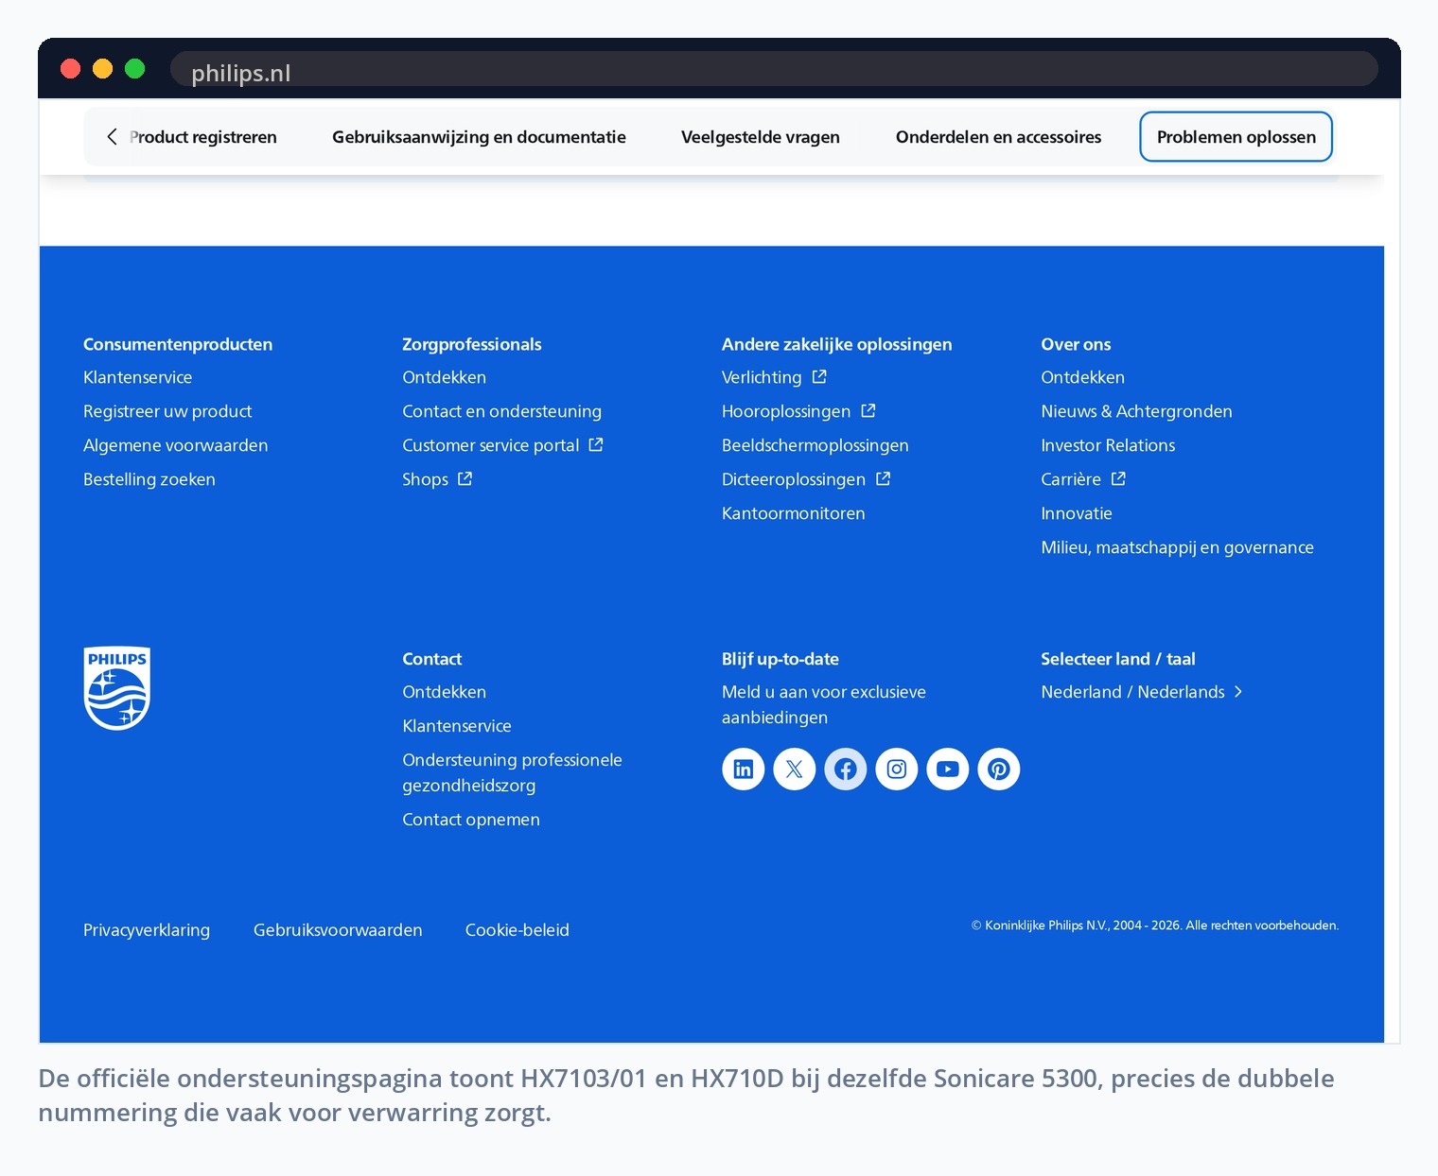
Task: Open Ontdekken under Contact heading
Action: (x=444, y=692)
